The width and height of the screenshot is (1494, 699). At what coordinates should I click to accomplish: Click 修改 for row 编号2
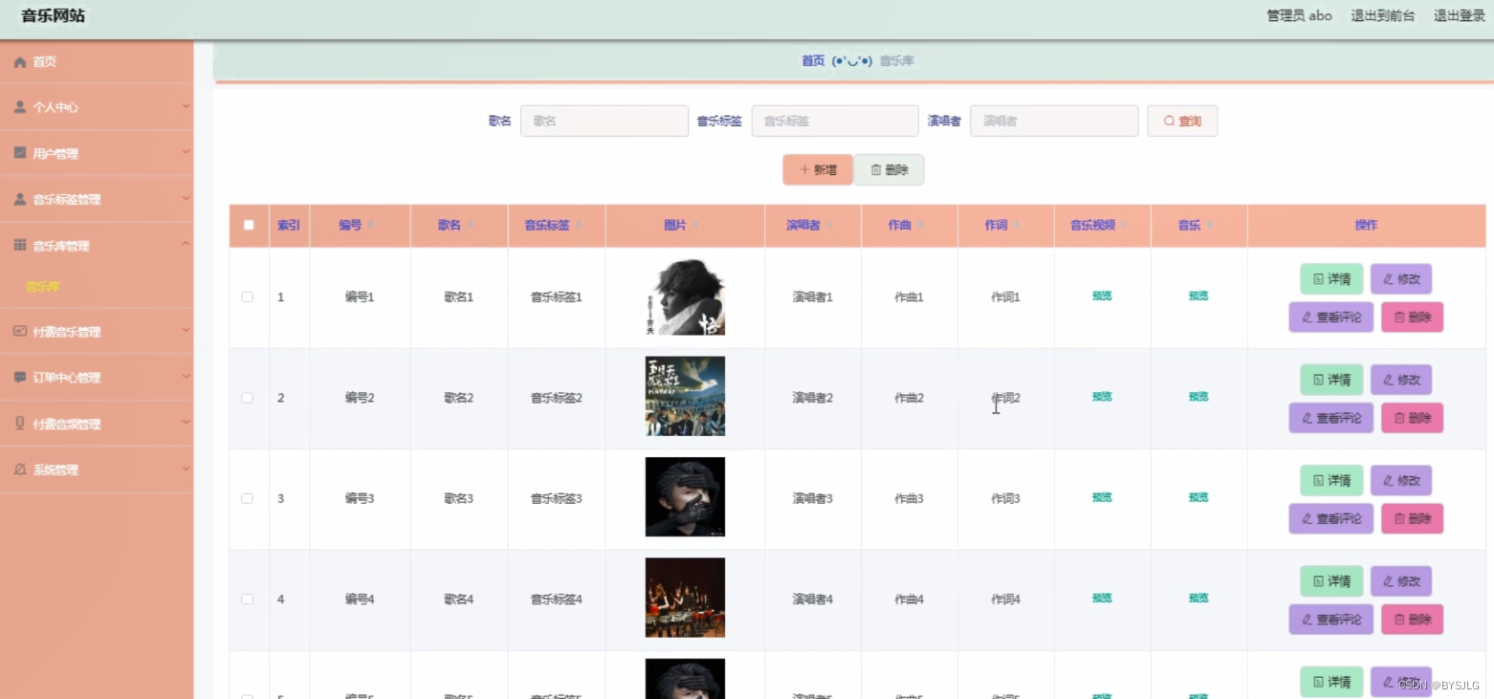pyautogui.click(x=1401, y=380)
